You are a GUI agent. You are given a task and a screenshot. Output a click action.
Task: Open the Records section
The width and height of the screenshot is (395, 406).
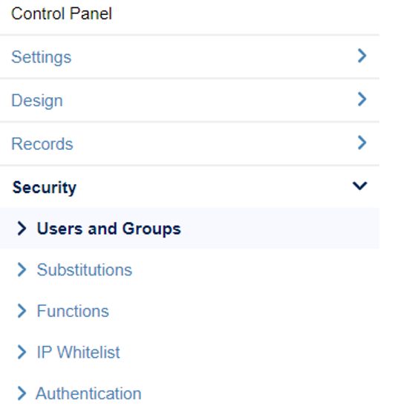tap(42, 144)
